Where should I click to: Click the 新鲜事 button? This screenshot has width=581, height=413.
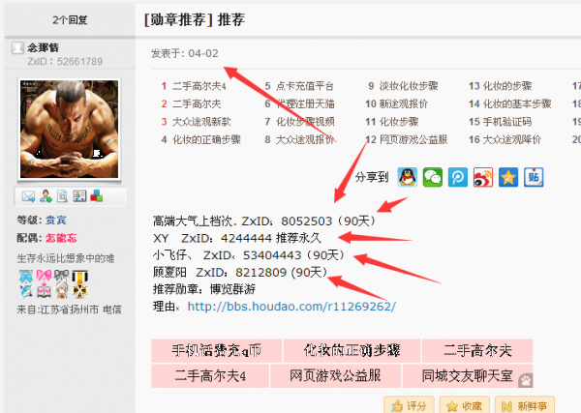click(x=524, y=406)
